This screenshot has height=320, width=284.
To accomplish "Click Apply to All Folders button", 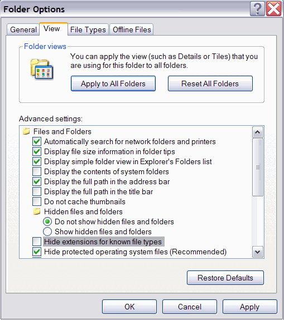I will click(x=113, y=83).
